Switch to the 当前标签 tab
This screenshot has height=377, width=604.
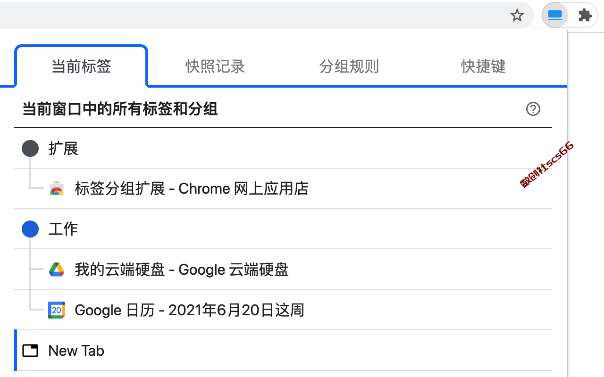point(81,66)
